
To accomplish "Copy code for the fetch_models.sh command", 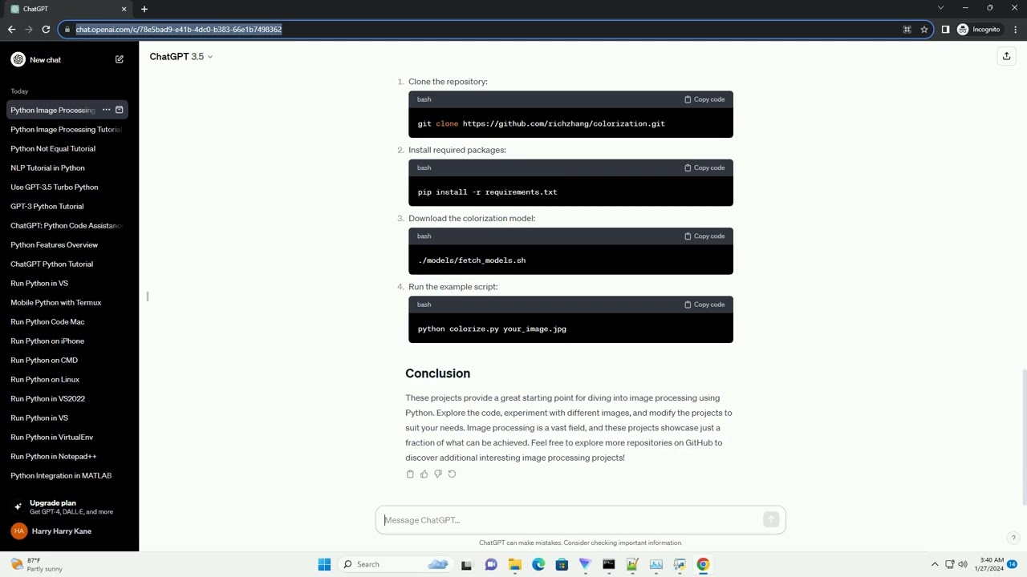I will click(x=704, y=236).
